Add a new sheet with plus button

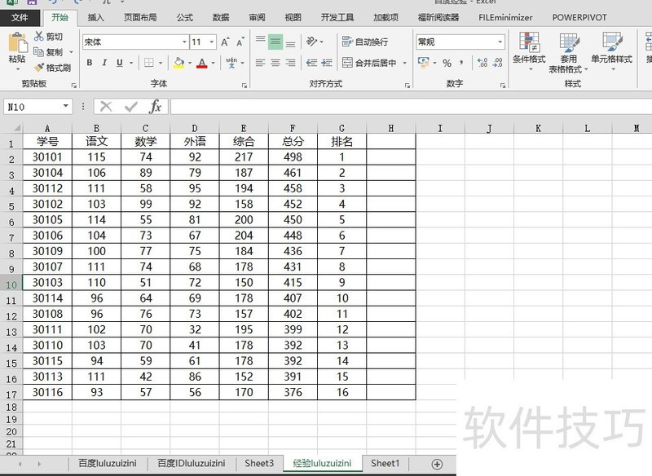[x=437, y=464]
